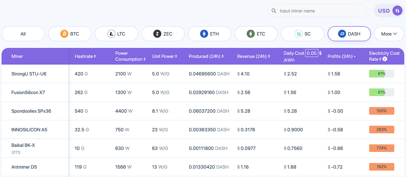Screen dimensions: 406x177
Task: Select the DASH filter tab
Action: [x=349, y=34]
